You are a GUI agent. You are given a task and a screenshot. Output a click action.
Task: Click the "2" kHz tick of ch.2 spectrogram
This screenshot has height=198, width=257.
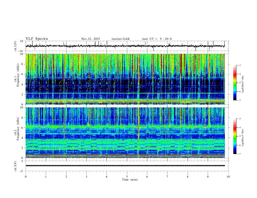point(23,148)
